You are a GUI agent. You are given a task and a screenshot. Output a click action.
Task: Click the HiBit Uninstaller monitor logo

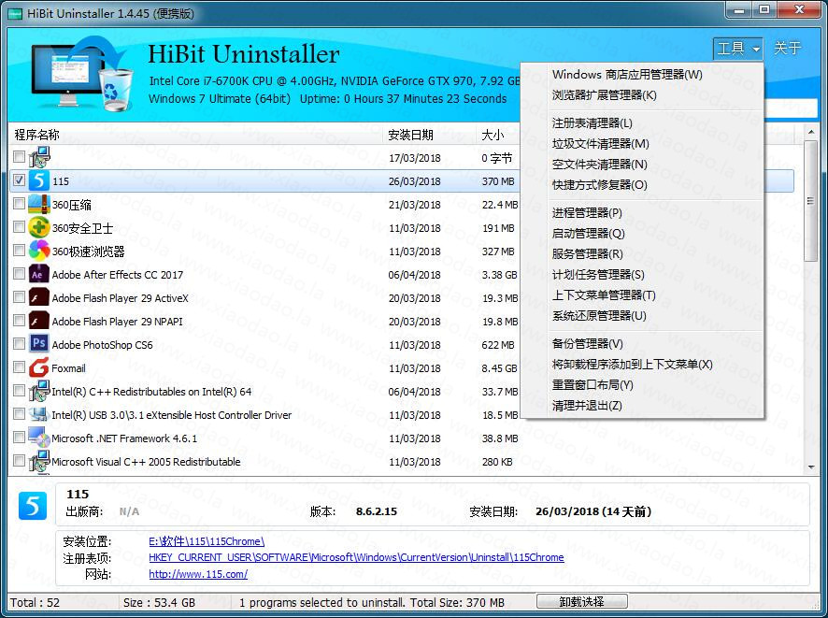click(82, 73)
